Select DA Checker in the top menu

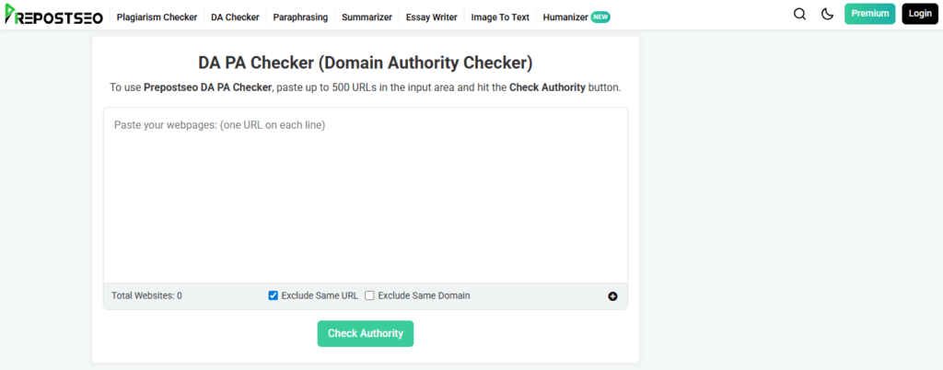coord(235,17)
